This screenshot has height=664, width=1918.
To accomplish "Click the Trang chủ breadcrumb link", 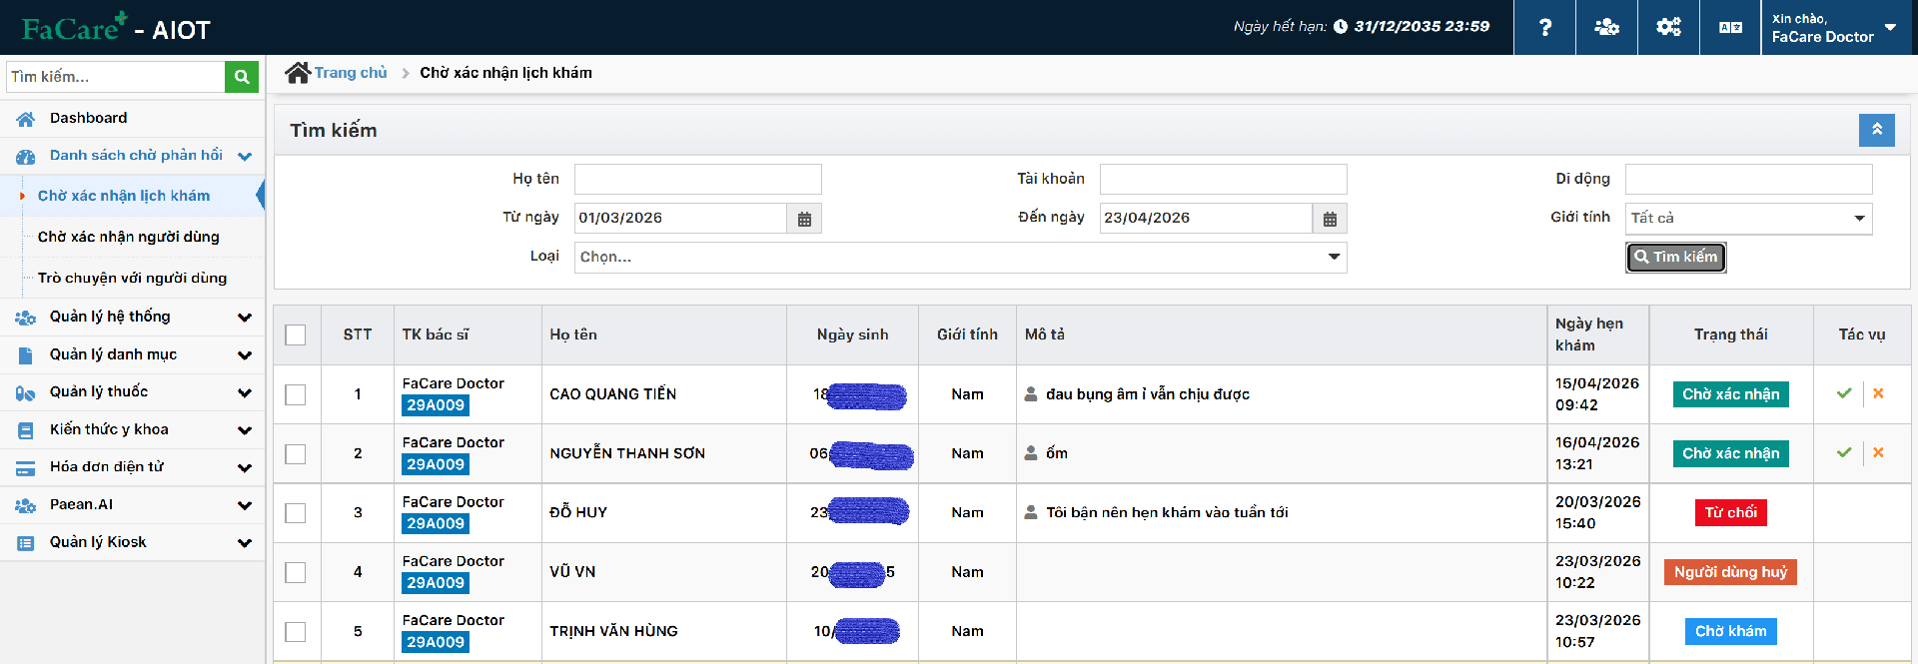I will (351, 73).
